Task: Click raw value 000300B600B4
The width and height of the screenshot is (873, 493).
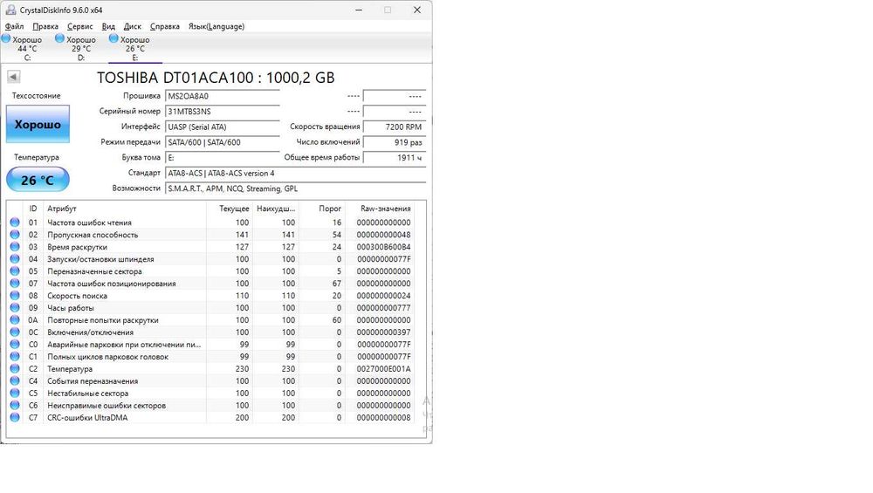Action: [x=383, y=247]
